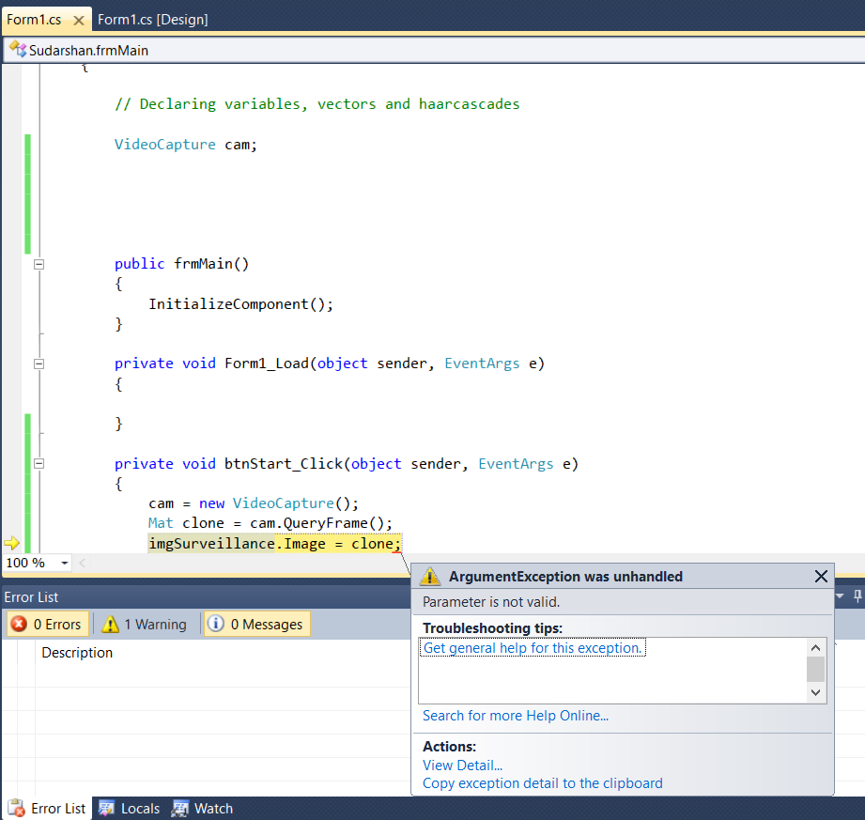The width and height of the screenshot is (865, 820).
Task: Click the yellow execution pointer arrow in margin
Action: 12,542
